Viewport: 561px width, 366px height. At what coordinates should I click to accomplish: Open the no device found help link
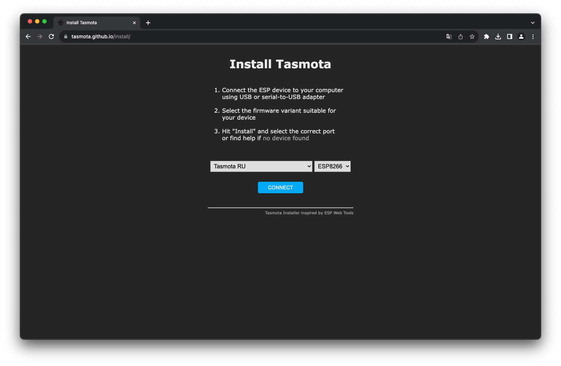click(285, 138)
